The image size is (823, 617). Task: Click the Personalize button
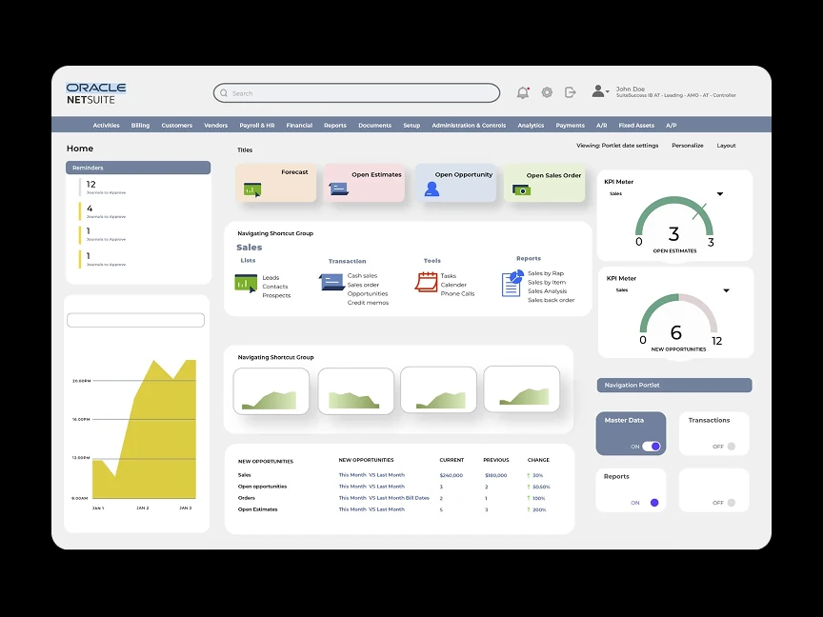pyautogui.click(x=687, y=145)
